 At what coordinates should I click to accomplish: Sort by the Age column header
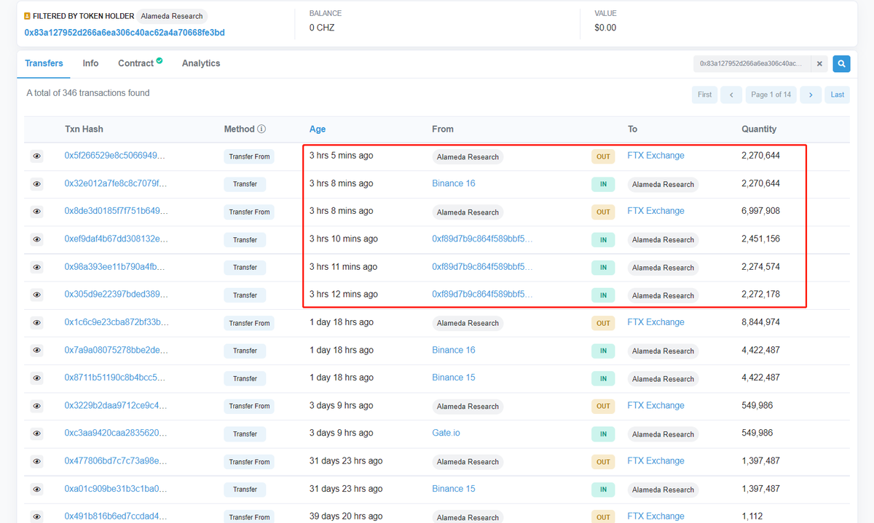[x=318, y=129]
